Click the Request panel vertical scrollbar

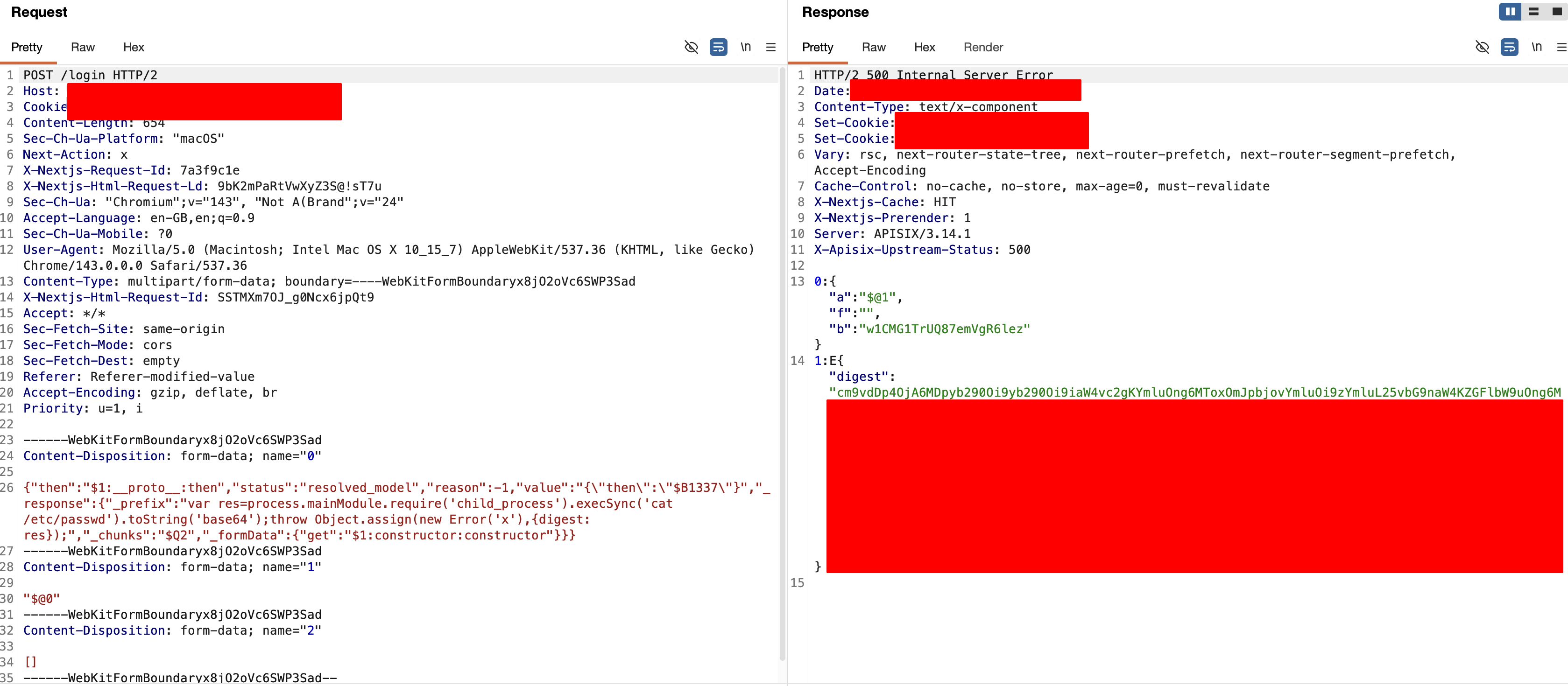tap(782, 365)
